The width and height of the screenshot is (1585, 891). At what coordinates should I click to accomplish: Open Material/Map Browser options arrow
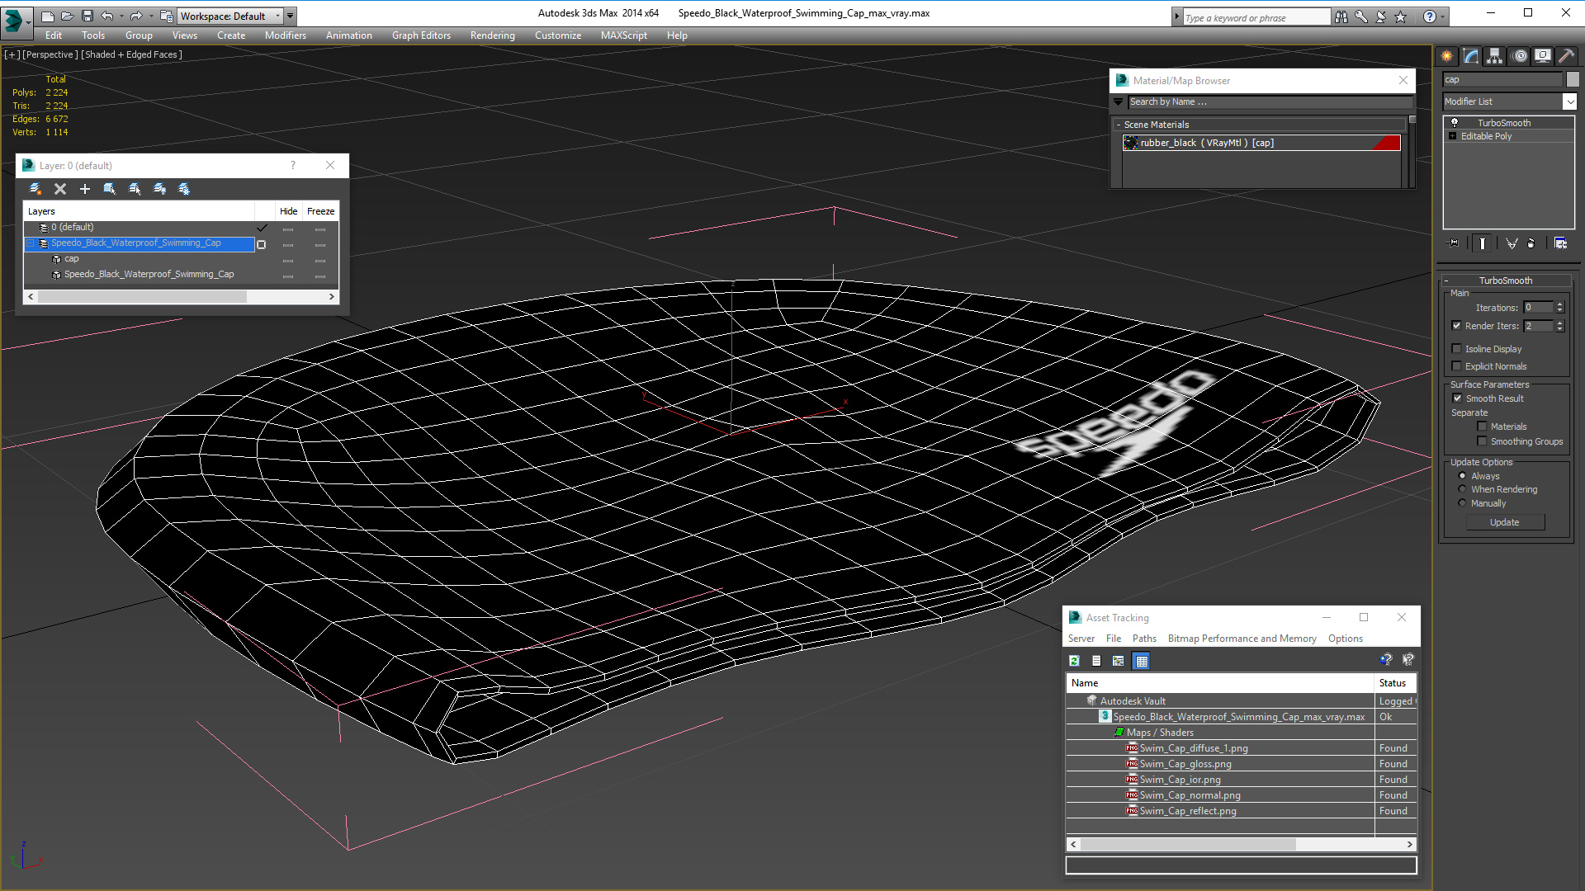(x=1119, y=102)
